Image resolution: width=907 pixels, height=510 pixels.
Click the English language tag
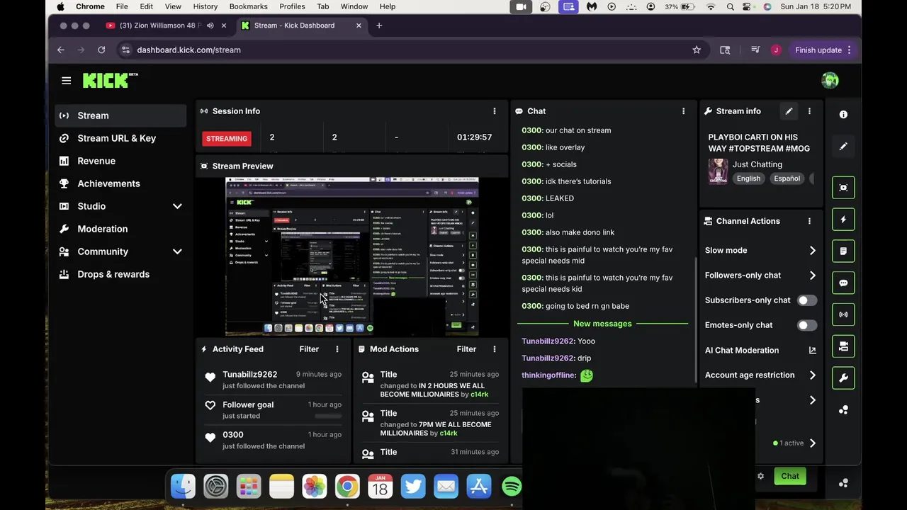pyautogui.click(x=748, y=178)
